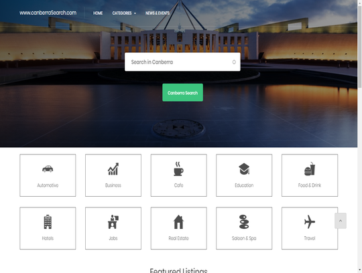The width and height of the screenshot is (362, 273).
Task: Select the Education graduation cap icon
Action: tap(244, 169)
